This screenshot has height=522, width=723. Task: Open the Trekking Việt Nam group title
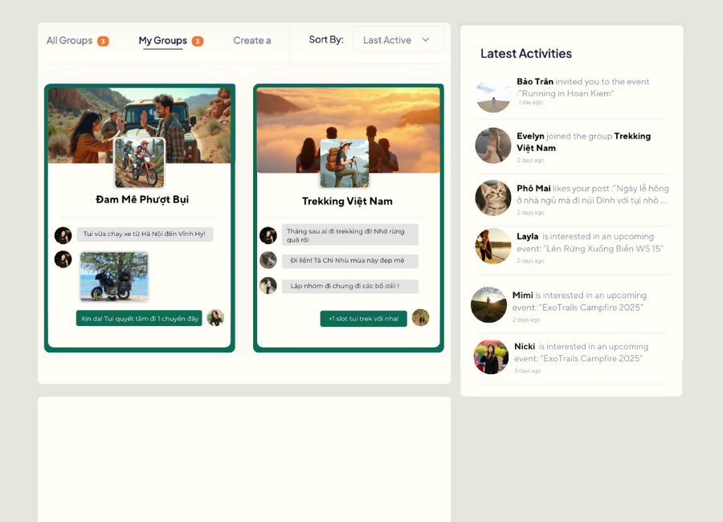(347, 202)
